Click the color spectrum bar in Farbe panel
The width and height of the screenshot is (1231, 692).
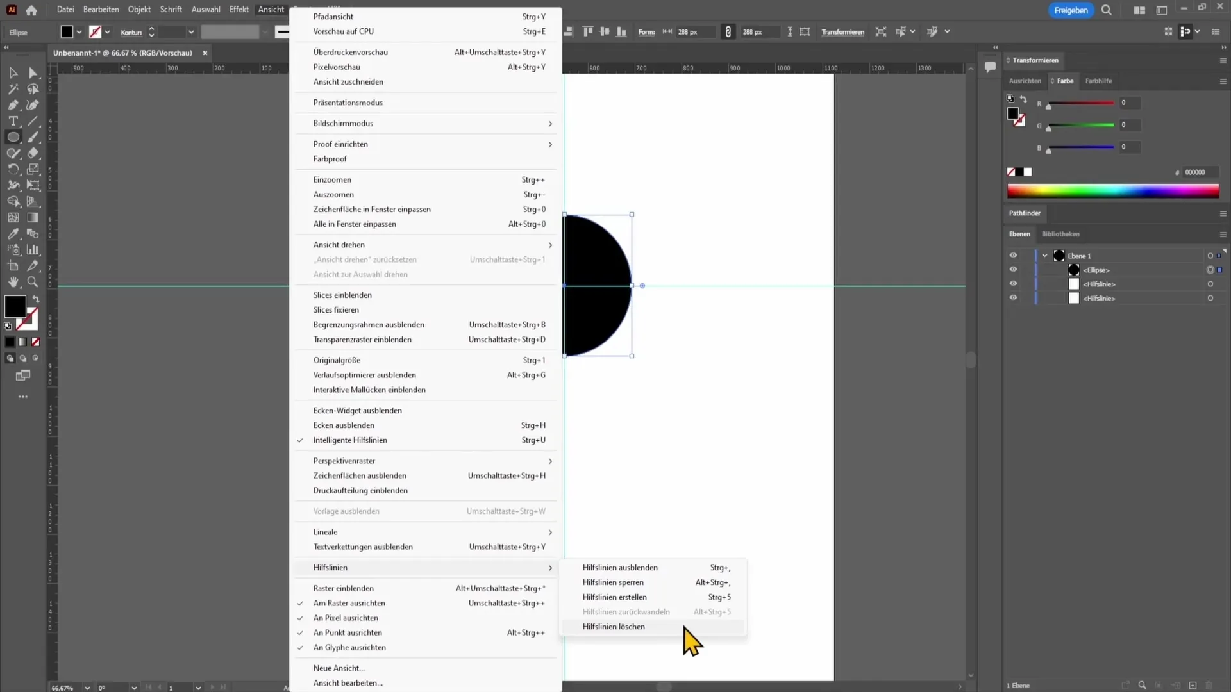[1113, 191]
